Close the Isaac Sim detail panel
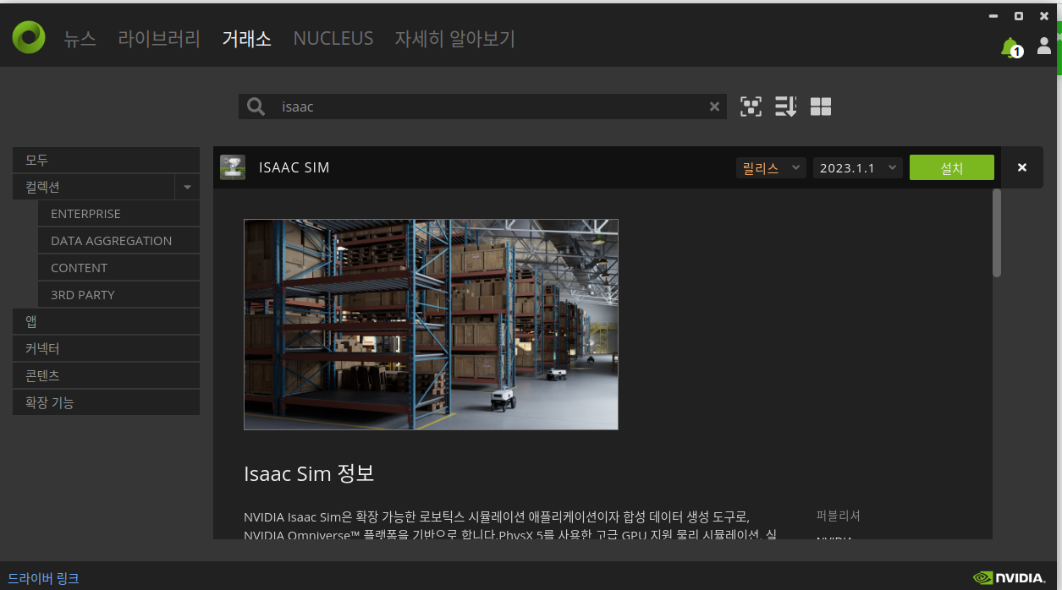Viewport: 1062px width, 590px height. tap(1022, 167)
